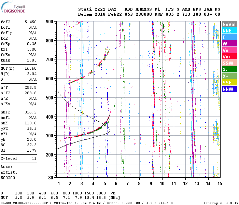Select the NoVal gray legend swatch
The height and width of the screenshot is (205, 239).
pos(229,24)
